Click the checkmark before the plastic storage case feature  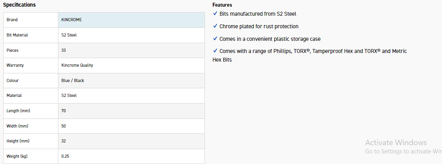[x=215, y=39]
